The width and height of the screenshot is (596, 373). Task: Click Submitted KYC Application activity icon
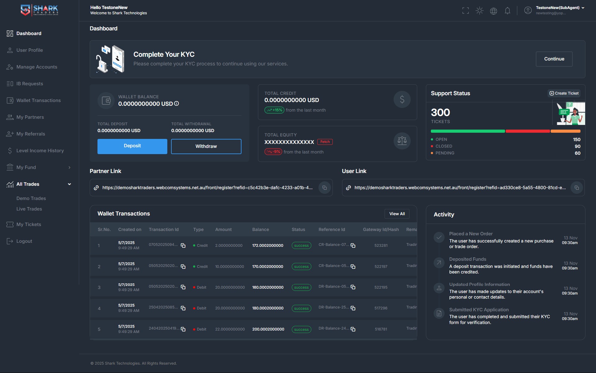(439, 313)
